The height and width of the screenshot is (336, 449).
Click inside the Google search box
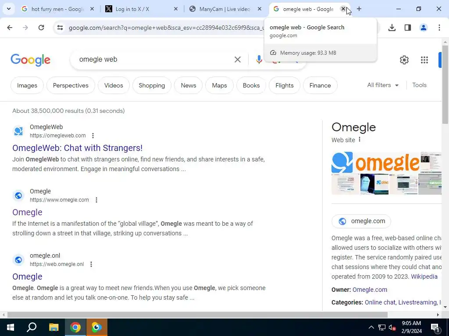[x=155, y=59]
